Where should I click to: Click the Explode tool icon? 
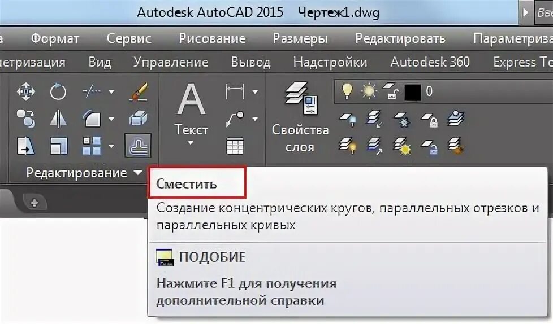point(138,119)
